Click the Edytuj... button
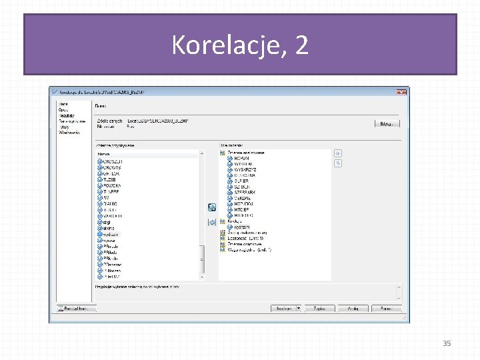This screenshot has height=360, width=480. (x=387, y=124)
